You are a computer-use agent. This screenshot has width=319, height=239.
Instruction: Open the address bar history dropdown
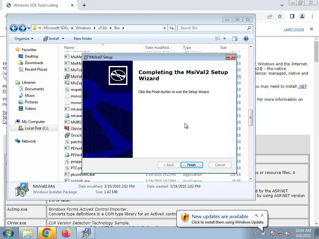[x=164, y=28]
